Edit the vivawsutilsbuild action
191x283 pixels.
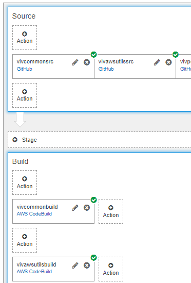(75, 265)
